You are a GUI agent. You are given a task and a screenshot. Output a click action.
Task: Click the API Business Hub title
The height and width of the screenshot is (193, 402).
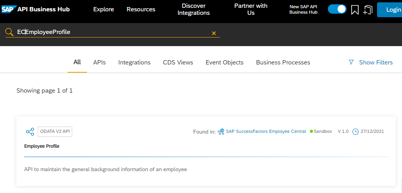pyautogui.click(x=44, y=9)
